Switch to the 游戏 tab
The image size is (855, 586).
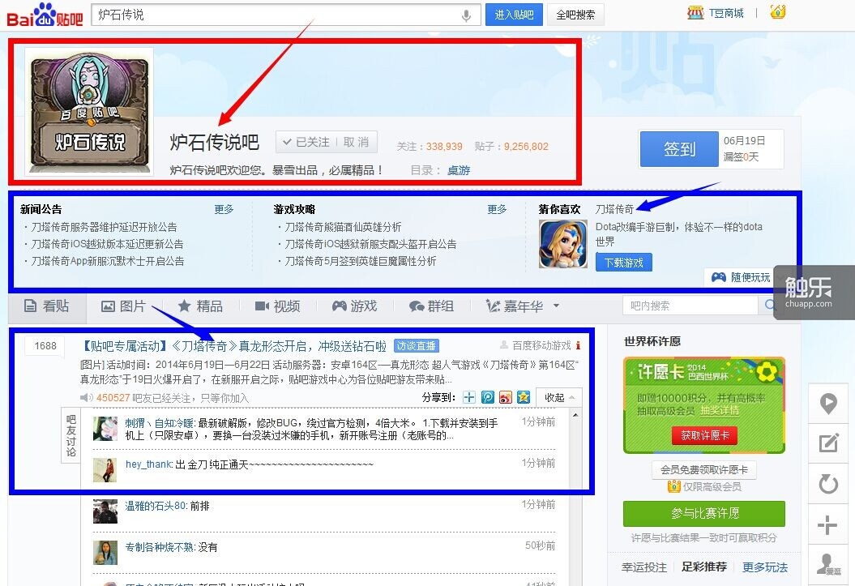click(x=354, y=306)
